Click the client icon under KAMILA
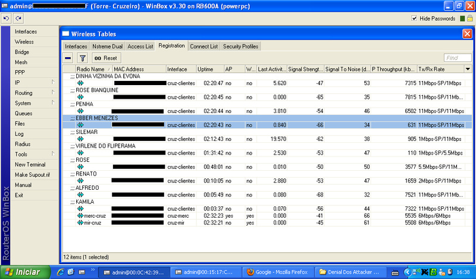 [80, 209]
